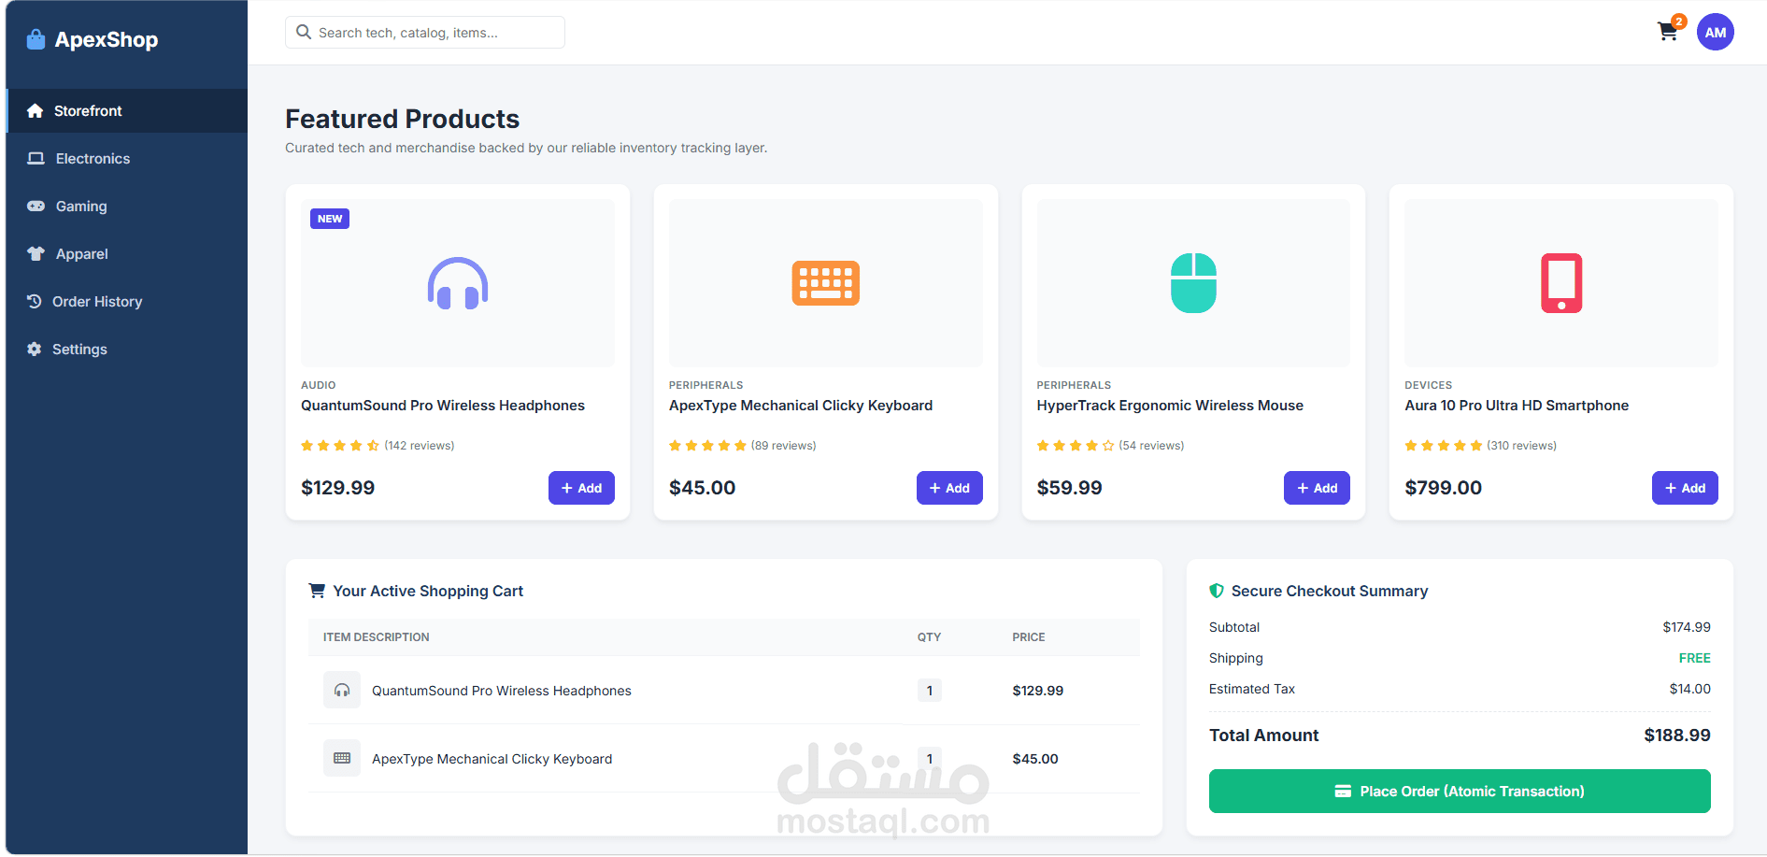Open QuantumSound Pro Wireless Headphones product title
This screenshot has height=857, width=1767.
click(x=443, y=405)
